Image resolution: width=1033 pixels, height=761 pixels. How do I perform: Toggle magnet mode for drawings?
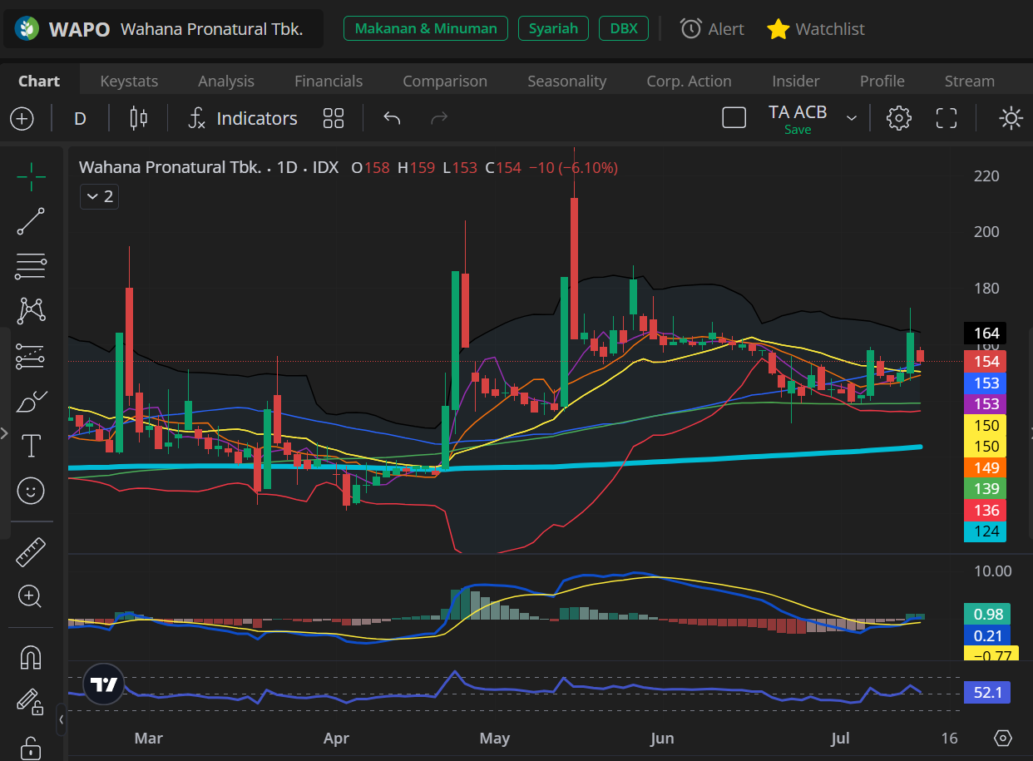click(31, 657)
